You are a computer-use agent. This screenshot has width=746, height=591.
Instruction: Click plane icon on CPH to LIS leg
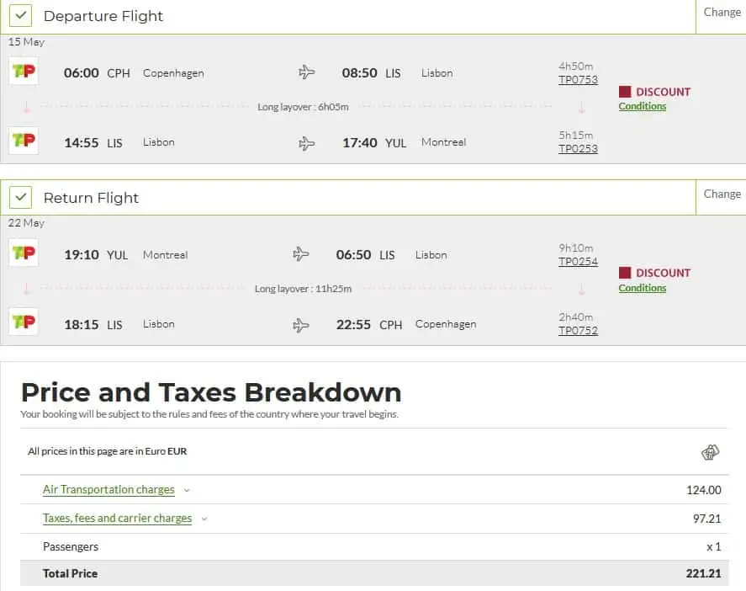click(307, 72)
